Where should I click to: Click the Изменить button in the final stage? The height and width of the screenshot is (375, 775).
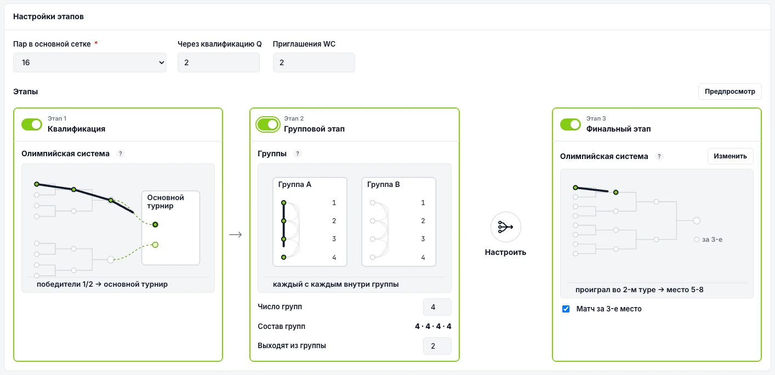[731, 156]
